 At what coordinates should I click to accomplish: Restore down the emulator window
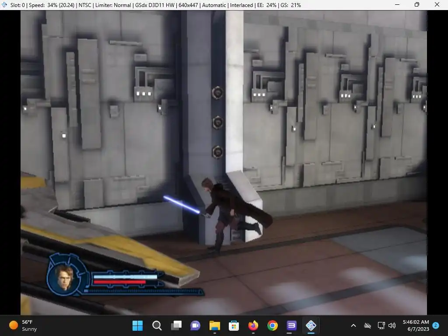point(417,4)
